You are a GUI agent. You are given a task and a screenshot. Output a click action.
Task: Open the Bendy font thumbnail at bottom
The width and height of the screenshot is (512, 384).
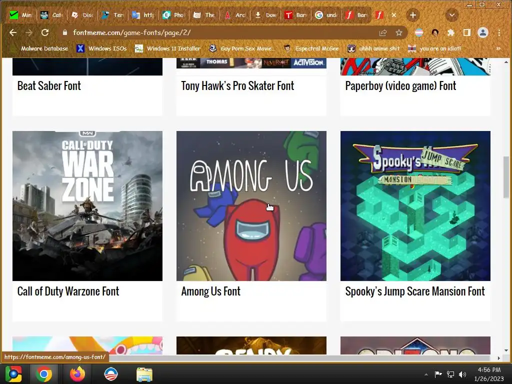tap(251, 345)
